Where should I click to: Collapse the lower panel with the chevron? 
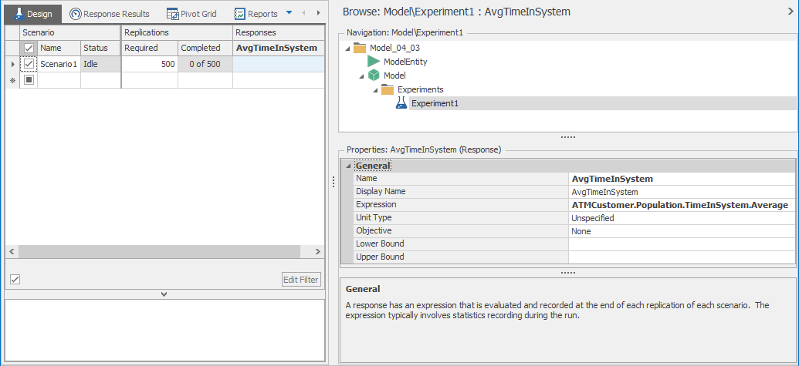click(164, 294)
